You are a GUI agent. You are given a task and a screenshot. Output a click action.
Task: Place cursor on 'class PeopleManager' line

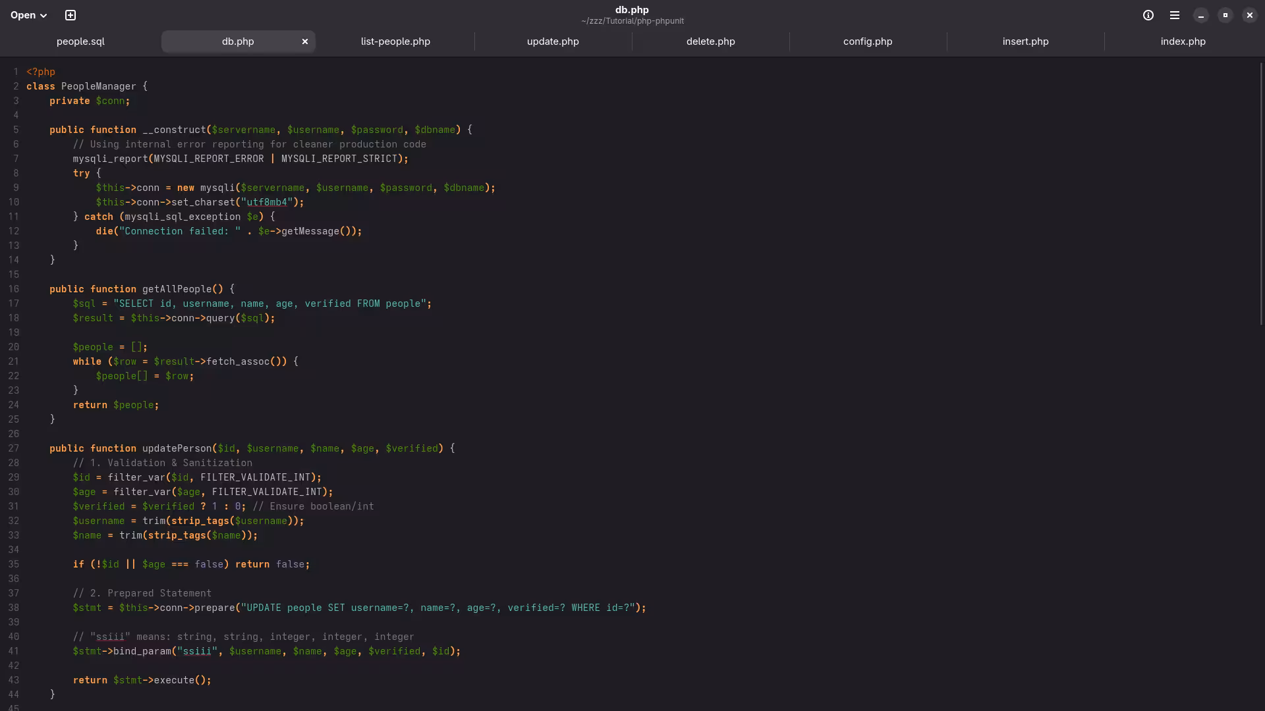[x=99, y=86]
